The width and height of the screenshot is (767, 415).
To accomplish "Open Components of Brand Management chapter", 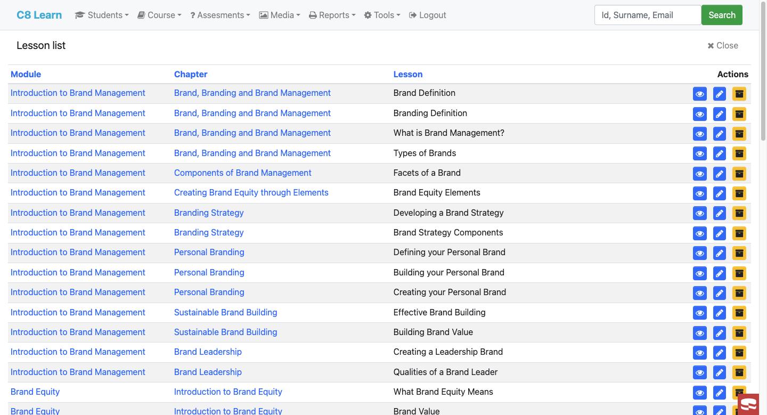I will click(x=243, y=173).
